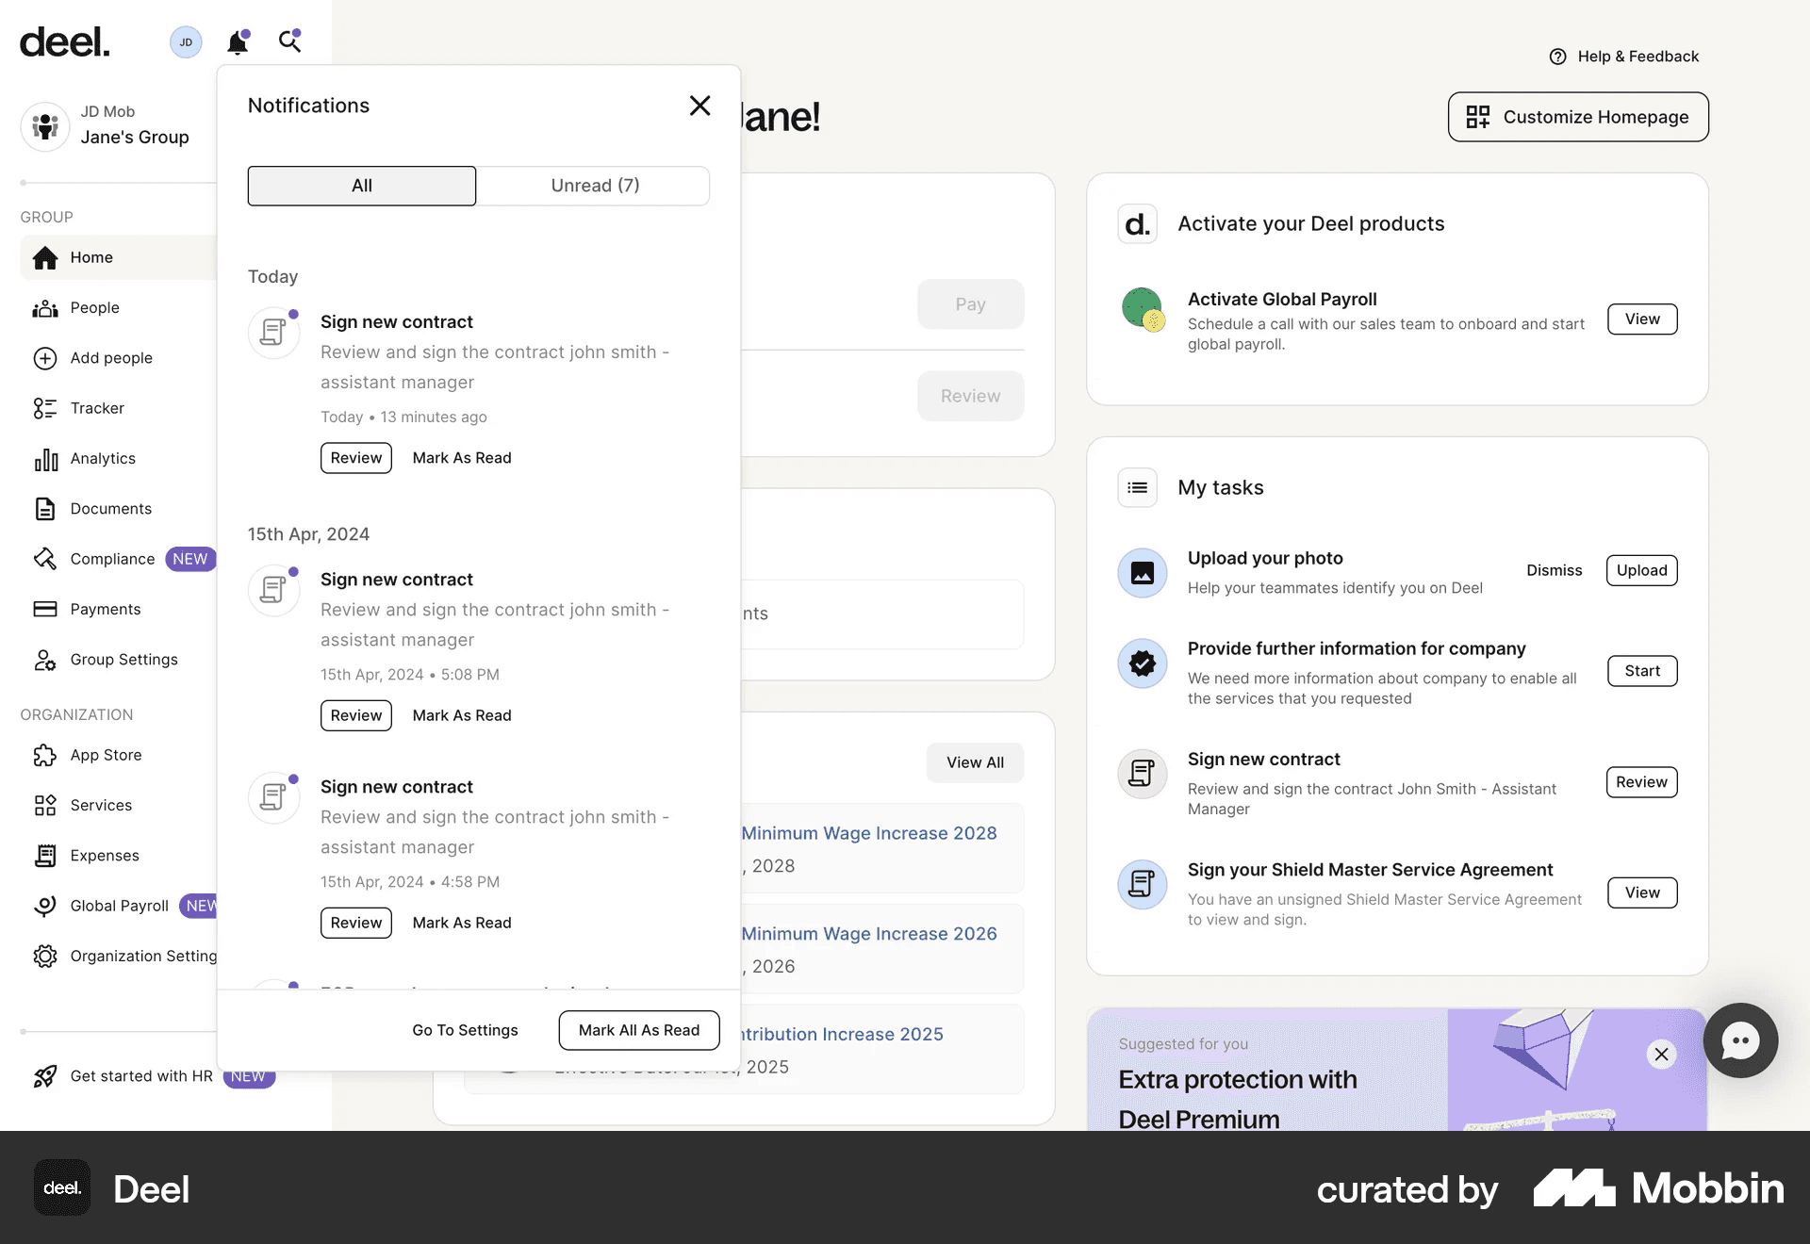Click the People sidebar icon
This screenshot has width=1810, height=1244.
coord(45,308)
